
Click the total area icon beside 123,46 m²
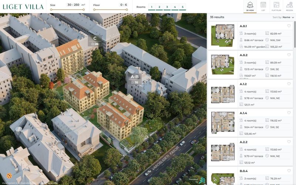(241, 134)
